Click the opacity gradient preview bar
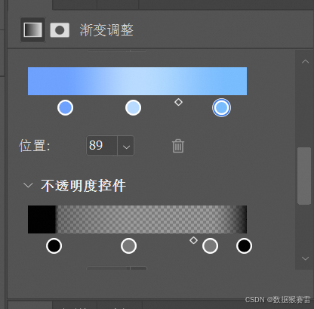Screen dimensions: 314x309 pos(137,219)
